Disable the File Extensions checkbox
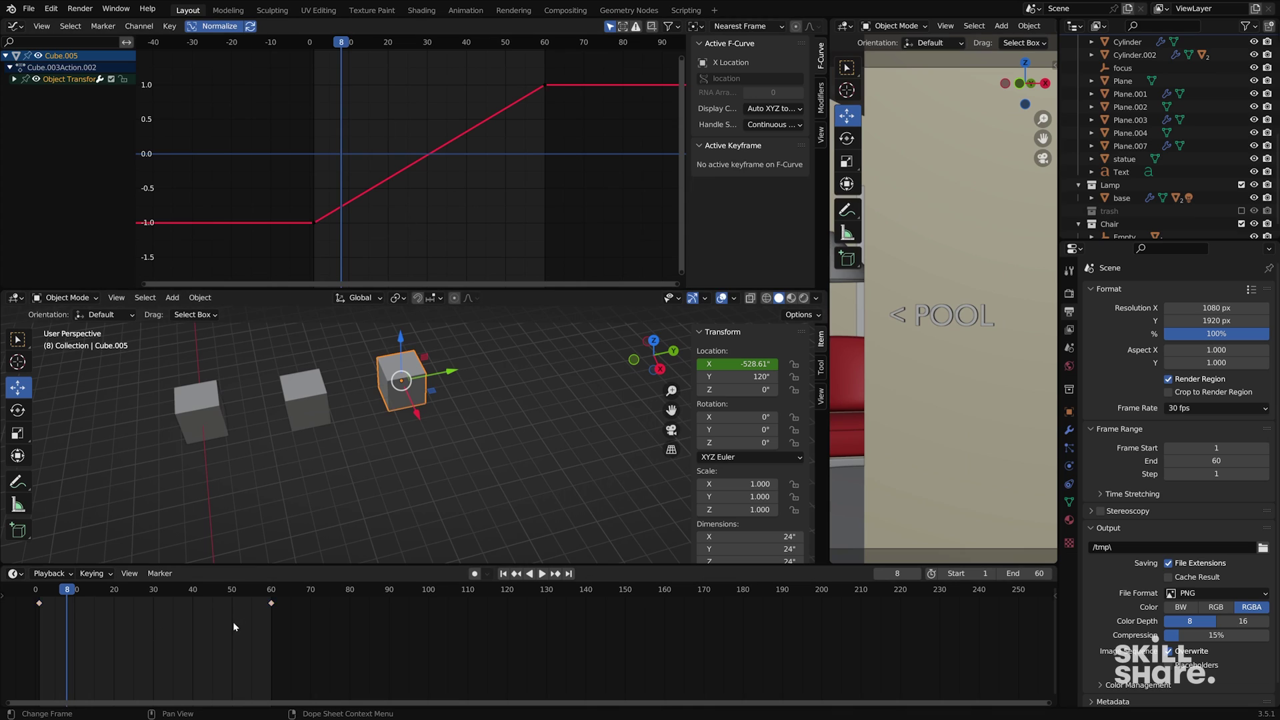Screen dimensions: 1280x720 click(1168, 563)
